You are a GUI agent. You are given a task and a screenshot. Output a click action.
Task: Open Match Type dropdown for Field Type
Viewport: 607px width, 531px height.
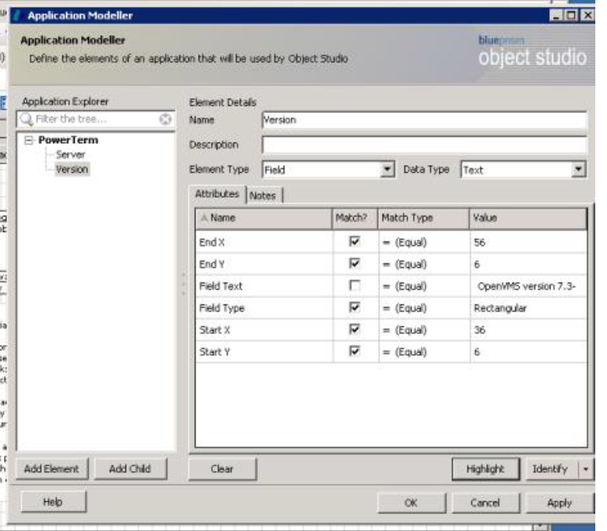424,308
